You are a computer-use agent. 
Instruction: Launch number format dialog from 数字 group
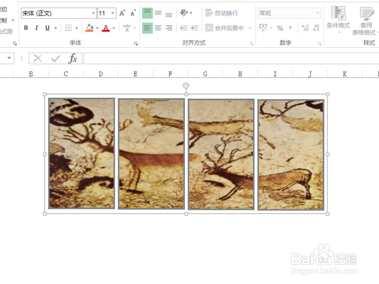(319, 44)
